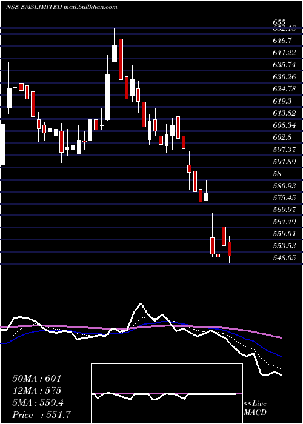
Task: Click the <<Live MACD label
Action: pos(255,408)
